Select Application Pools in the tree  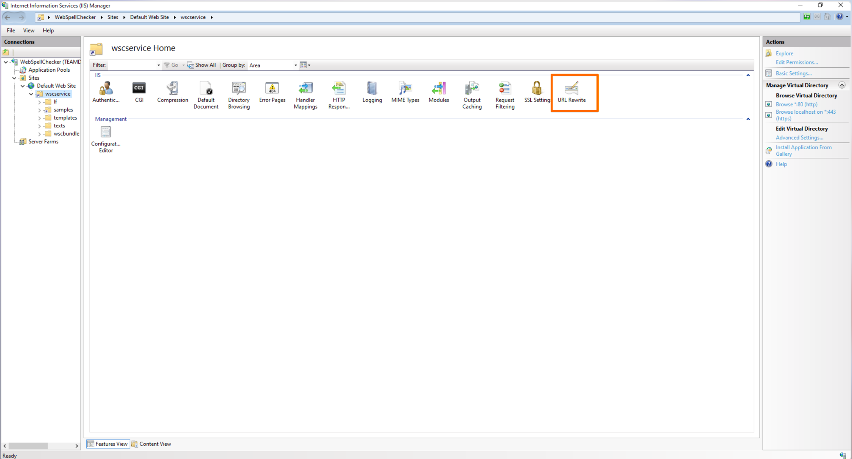click(x=49, y=70)
